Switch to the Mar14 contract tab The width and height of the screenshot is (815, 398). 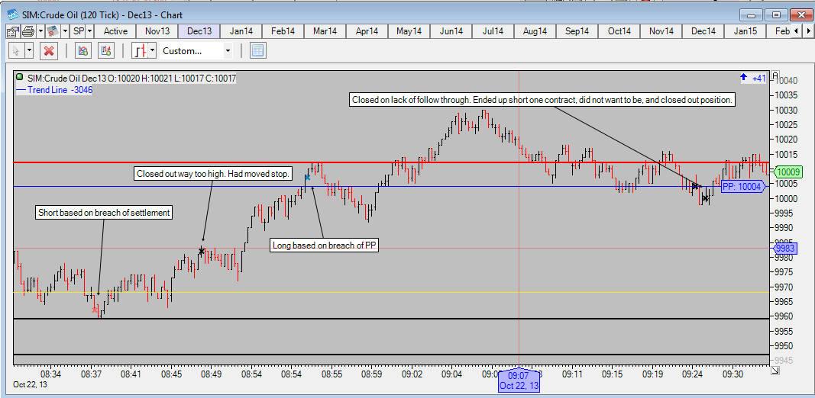click(325, 31)
